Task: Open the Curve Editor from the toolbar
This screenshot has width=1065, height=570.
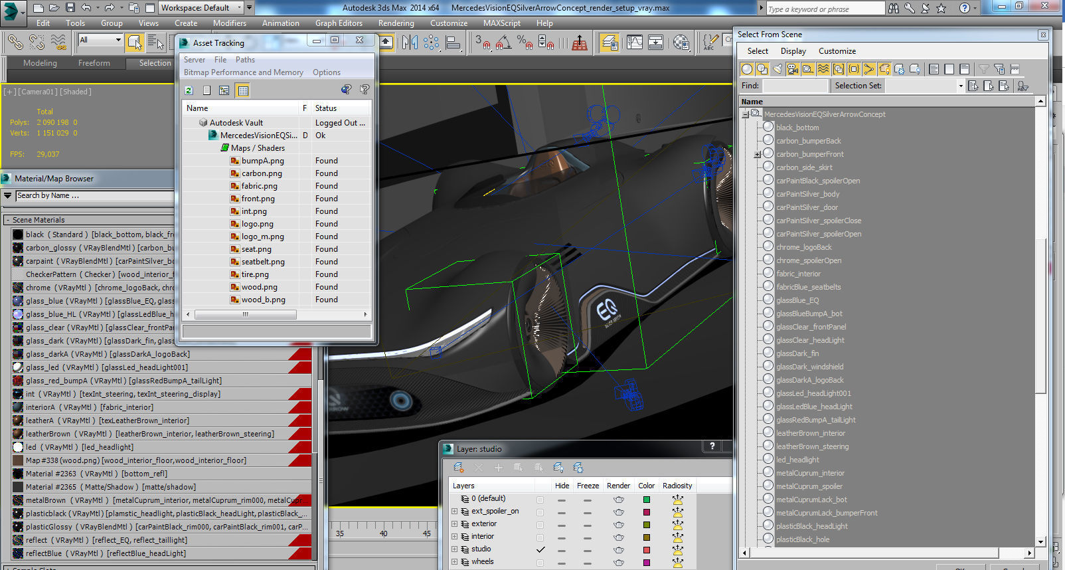Action: pyautogui.click(x=635, y=43)
